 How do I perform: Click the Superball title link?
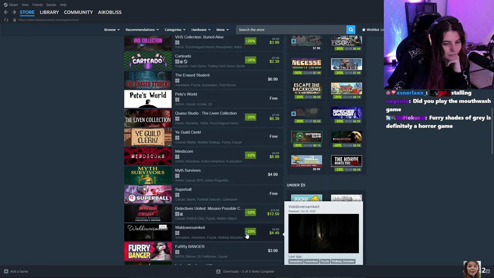click(x=183, y=189)
